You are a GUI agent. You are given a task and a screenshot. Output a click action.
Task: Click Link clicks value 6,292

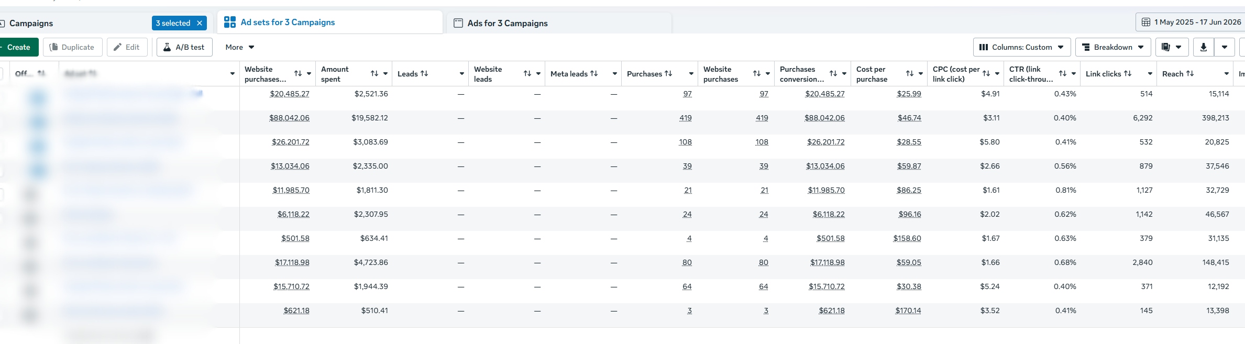click(x=1143, y=118)
